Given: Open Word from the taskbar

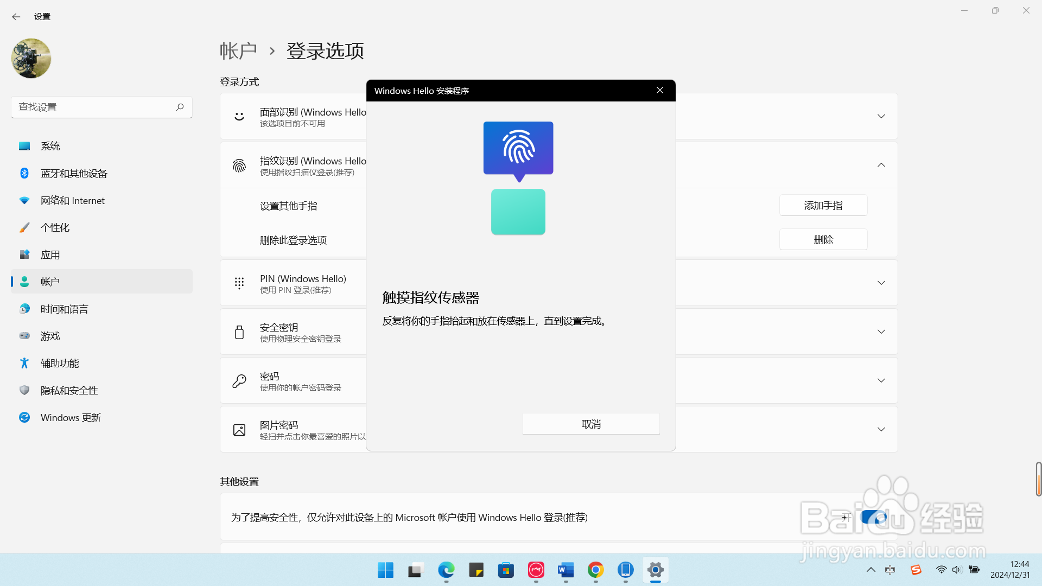Looking at the screenshot, I should pyautogui.click(x=566, y=570).
